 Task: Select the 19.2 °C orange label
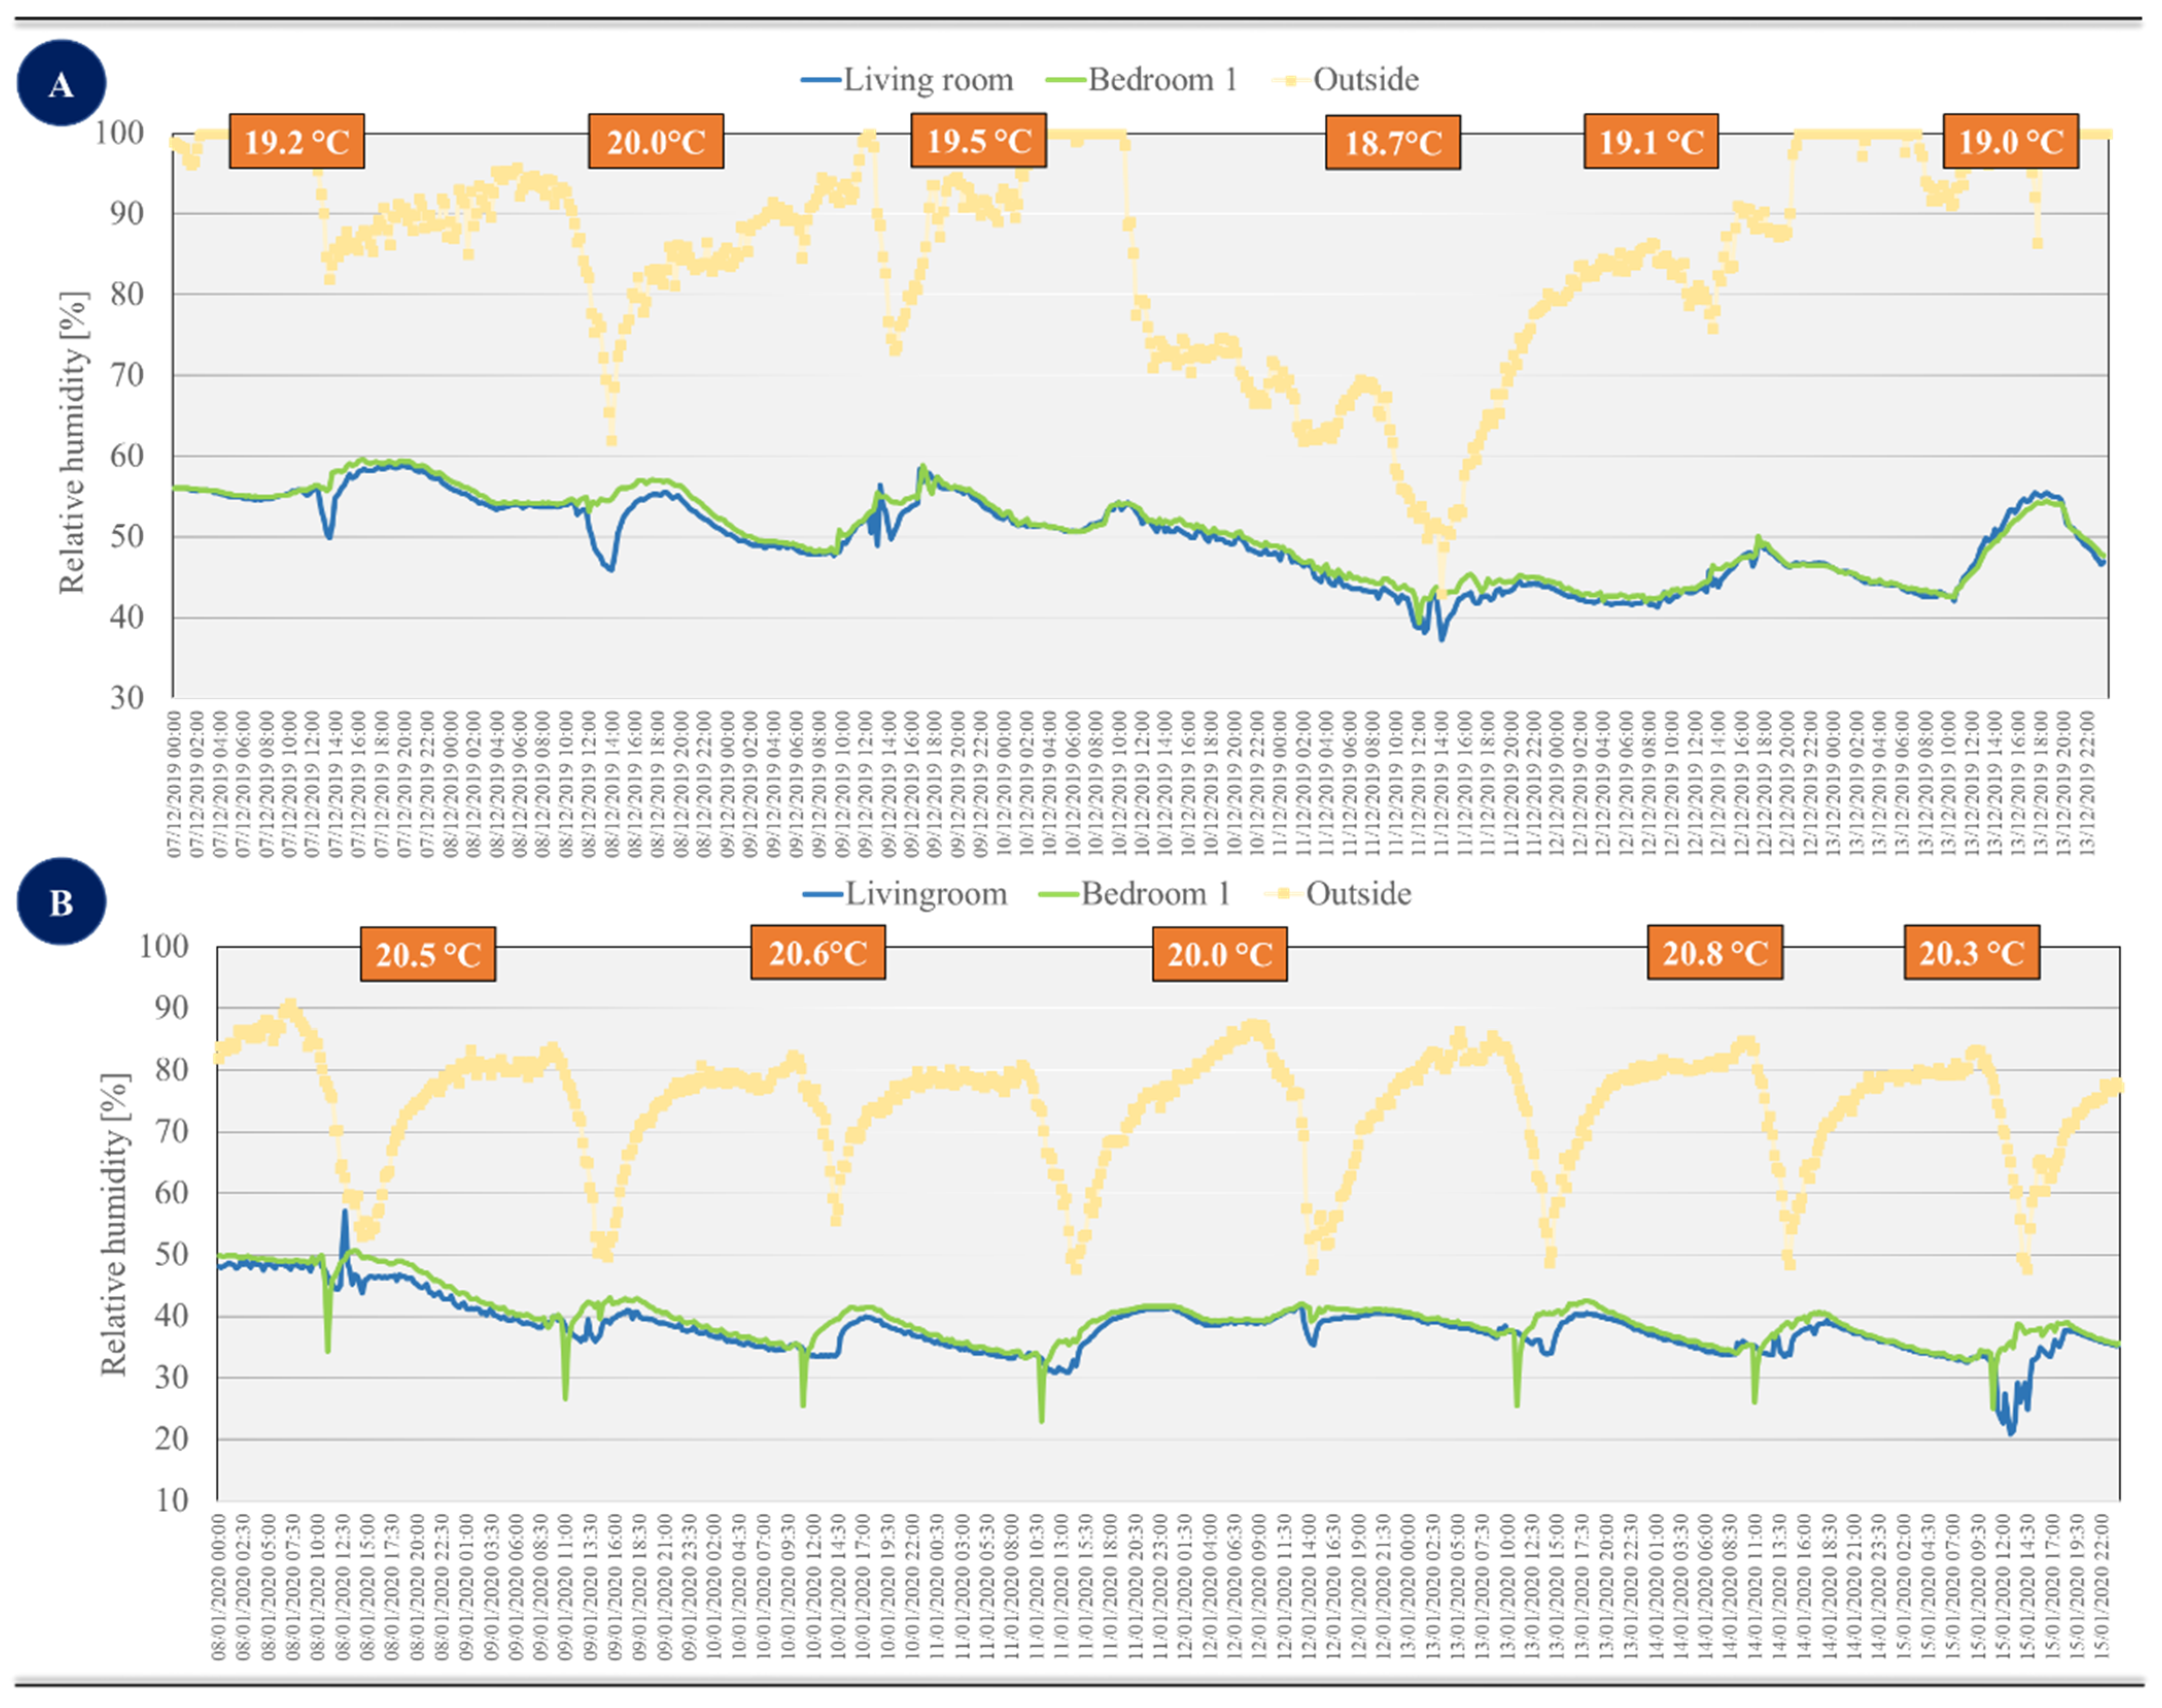[x=296, y=142]
